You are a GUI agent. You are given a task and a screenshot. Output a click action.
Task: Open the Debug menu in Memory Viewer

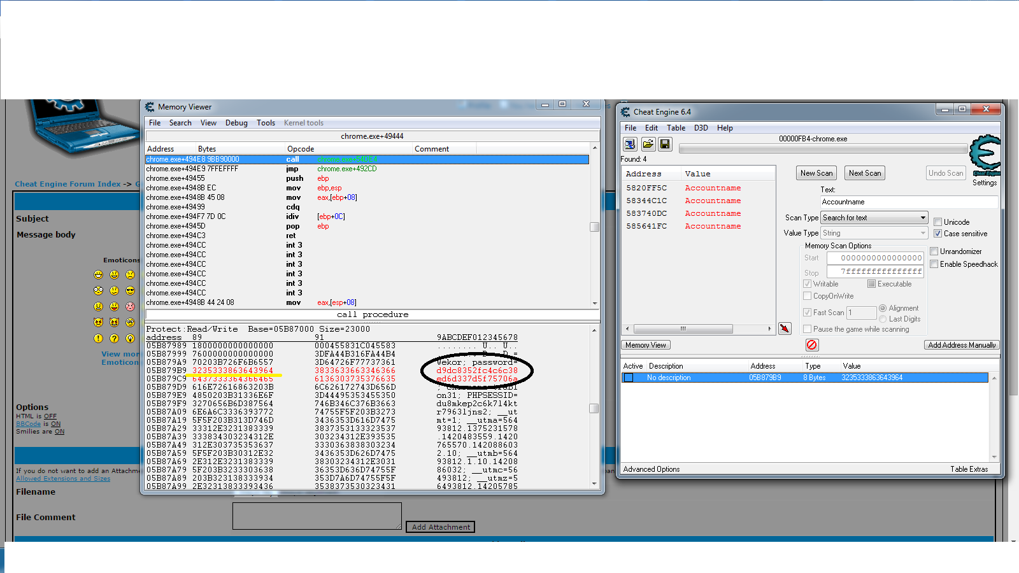tap(236, 123)
